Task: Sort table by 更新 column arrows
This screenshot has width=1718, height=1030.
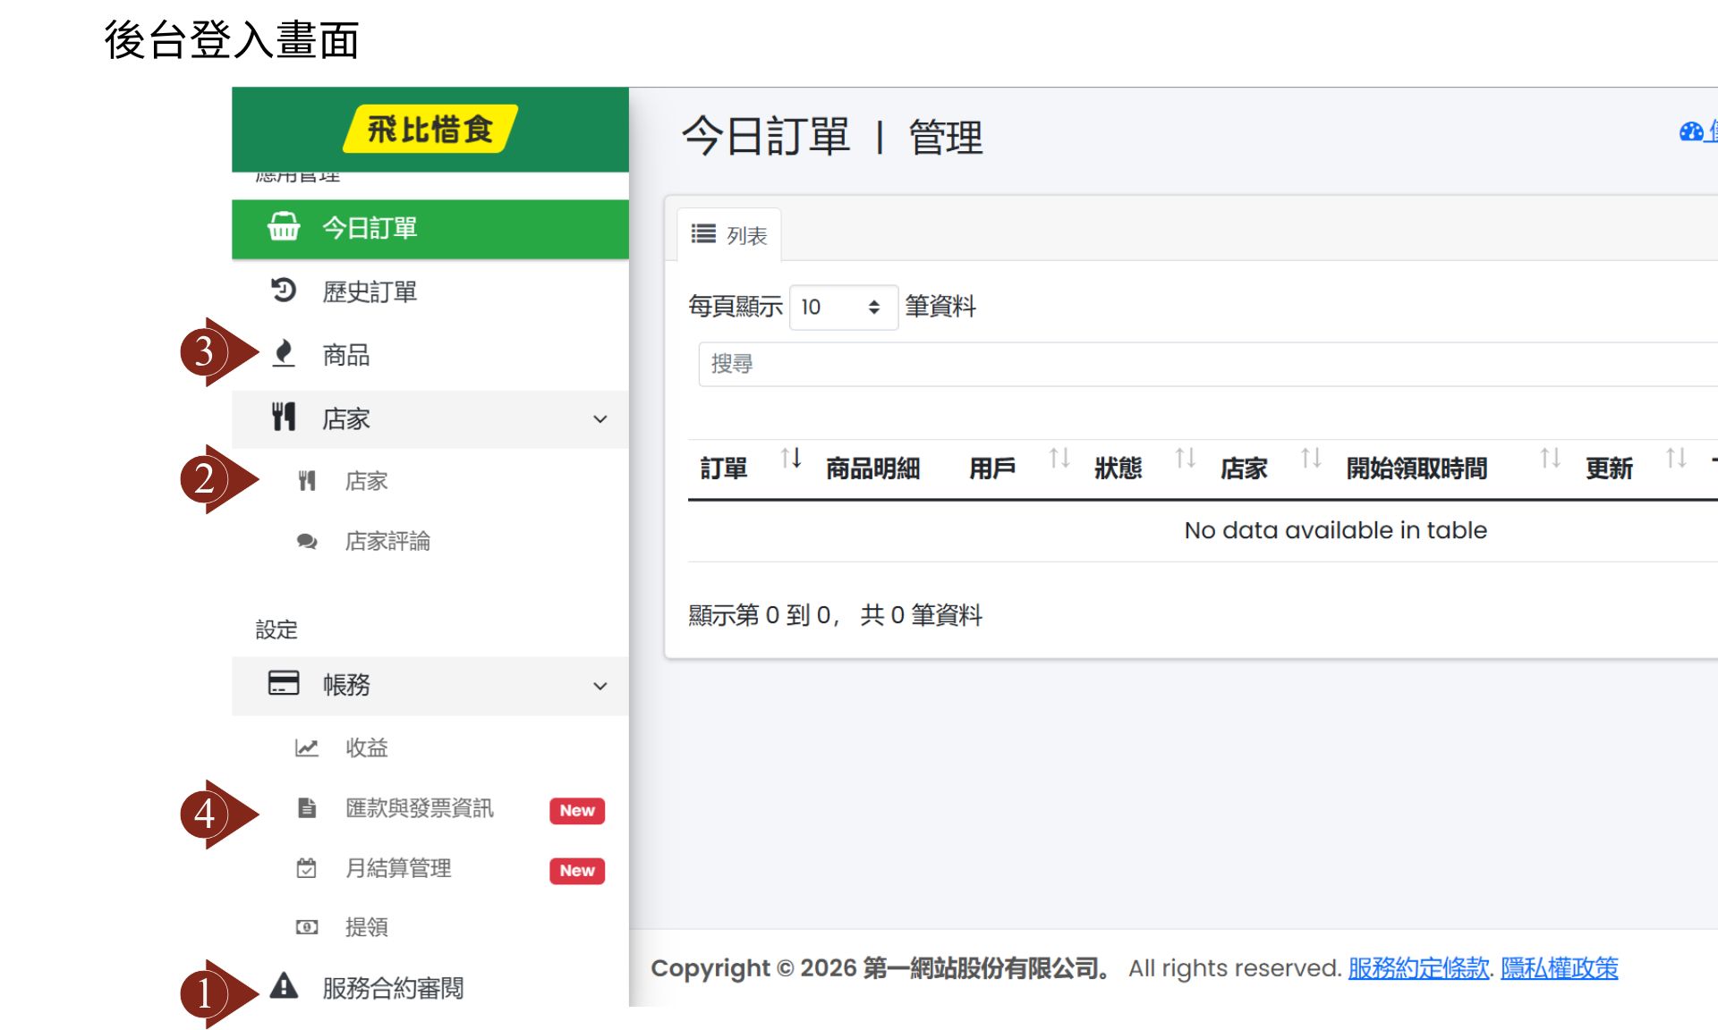Action: pyautogui.click(x=1676, y=459)
